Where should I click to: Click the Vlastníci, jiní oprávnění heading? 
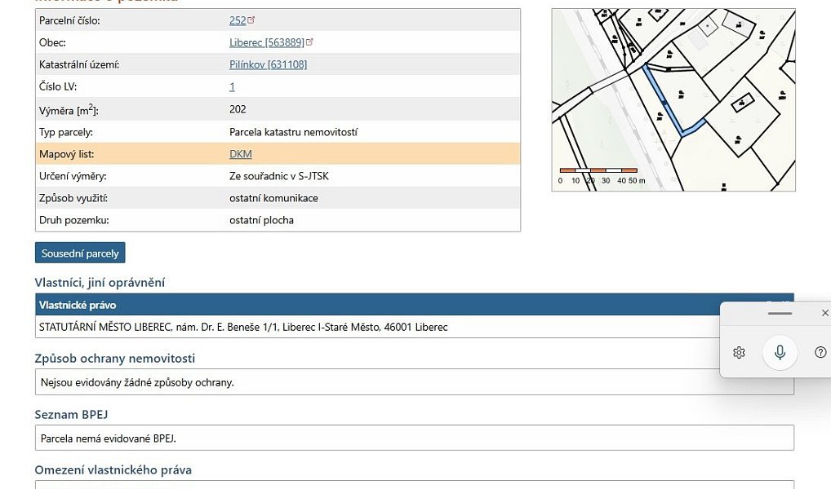coord(100,283)
